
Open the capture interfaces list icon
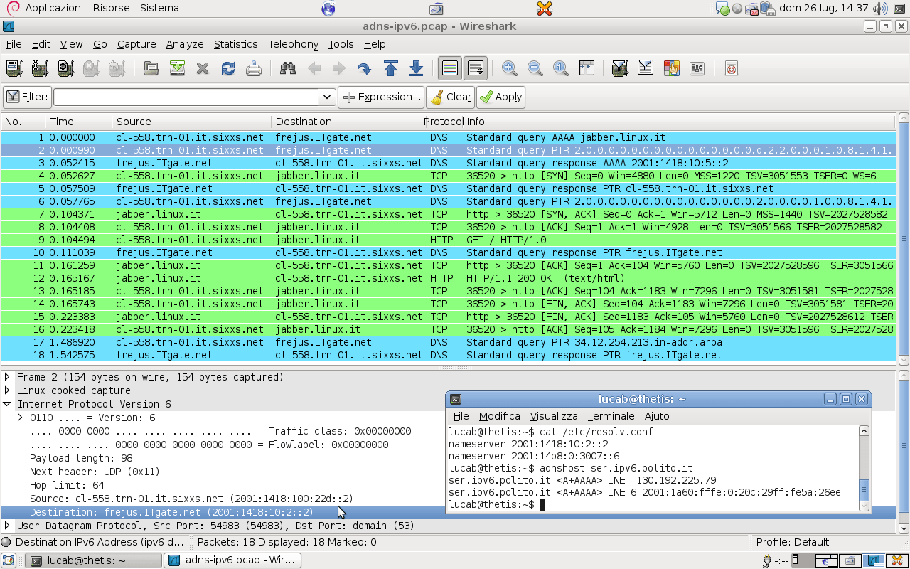point(14,68)
